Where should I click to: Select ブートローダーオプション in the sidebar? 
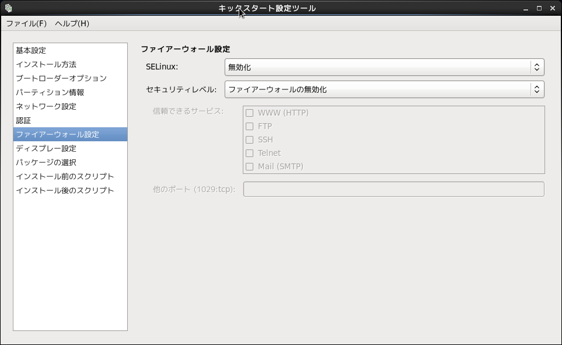pyautogui.click(x=61, y=78)
